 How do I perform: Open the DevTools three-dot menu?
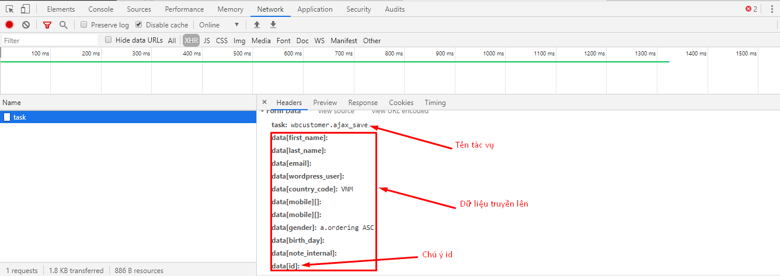click(771, 9)
